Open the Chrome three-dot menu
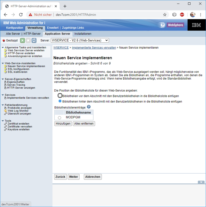206x207 pixels. click(x=200, y=15)
